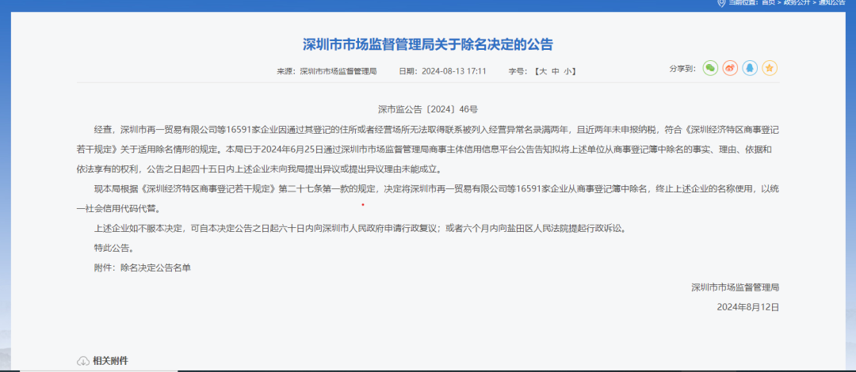Click the paragraph starting 上述企业如不服本决定
The image size is (856, 372).
tap(359, 229)
